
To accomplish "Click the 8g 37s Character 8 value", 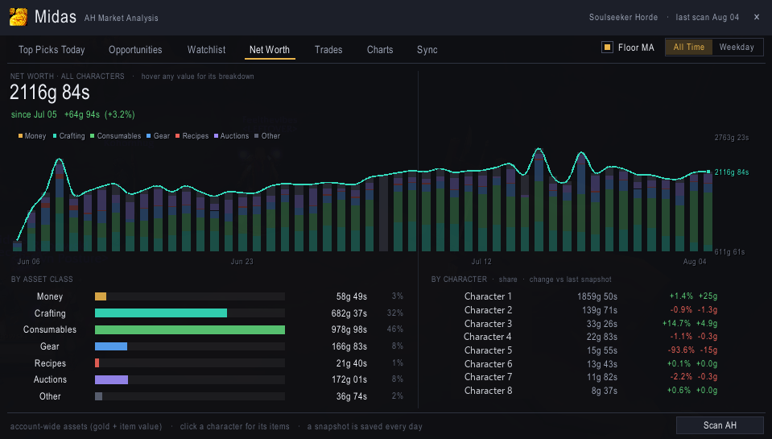I will (x=604, y=391).
